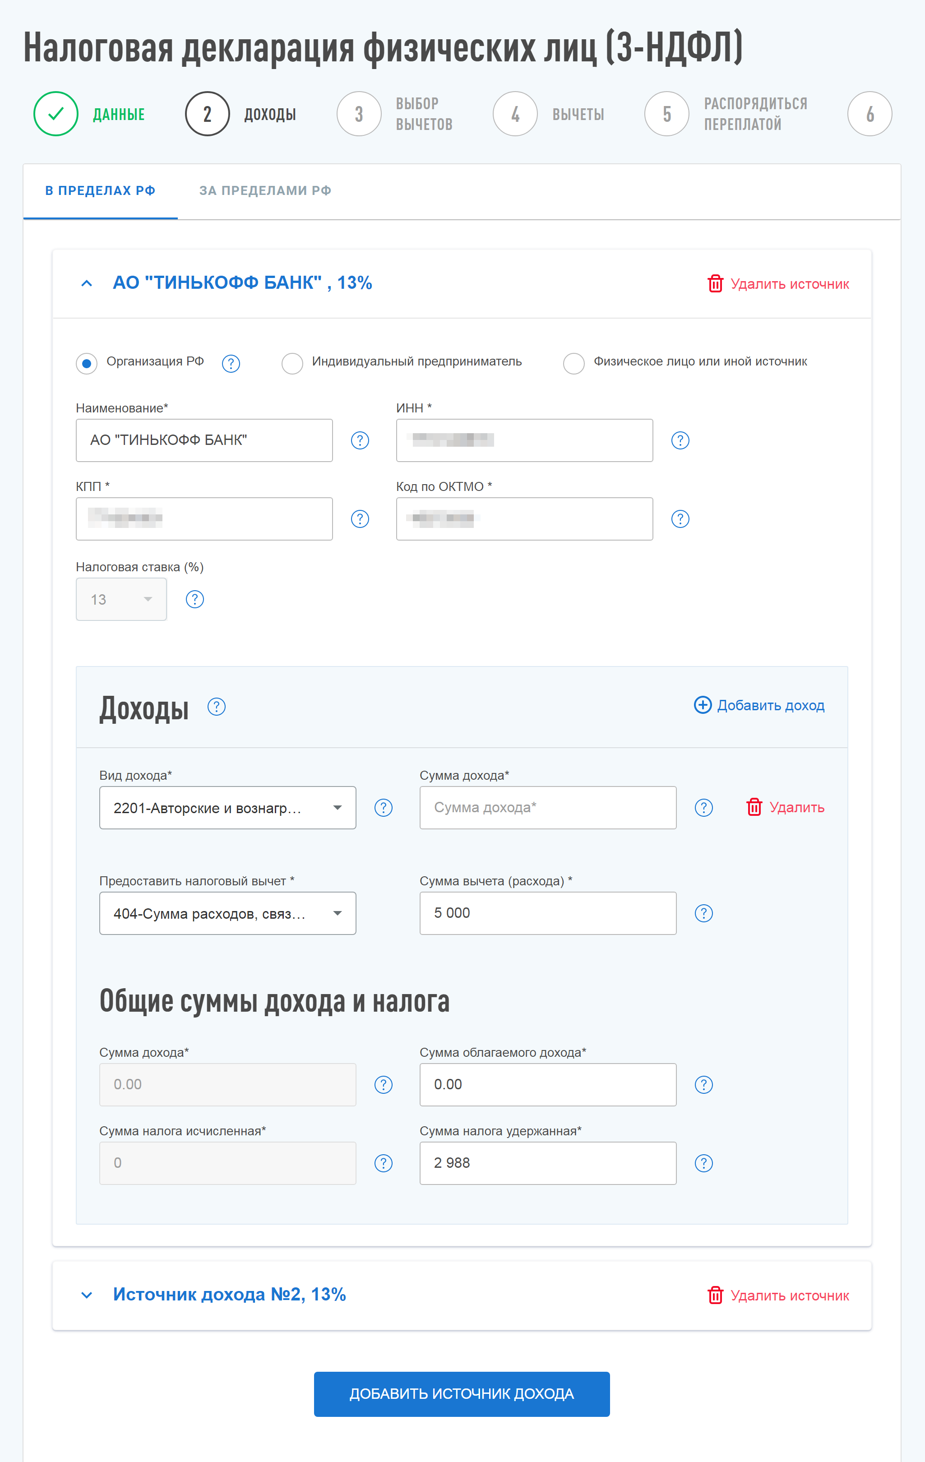Select Индивидуальный предприниматель radio button
Screen dimensions: 925x1462
pyautogui.click(x=292, y=364)
